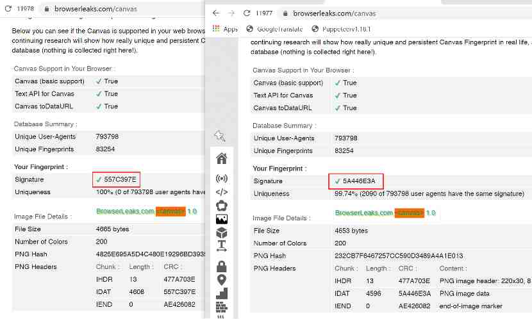
Task: Select signature 5A446E3A in the right window
Action: [359, 181]
